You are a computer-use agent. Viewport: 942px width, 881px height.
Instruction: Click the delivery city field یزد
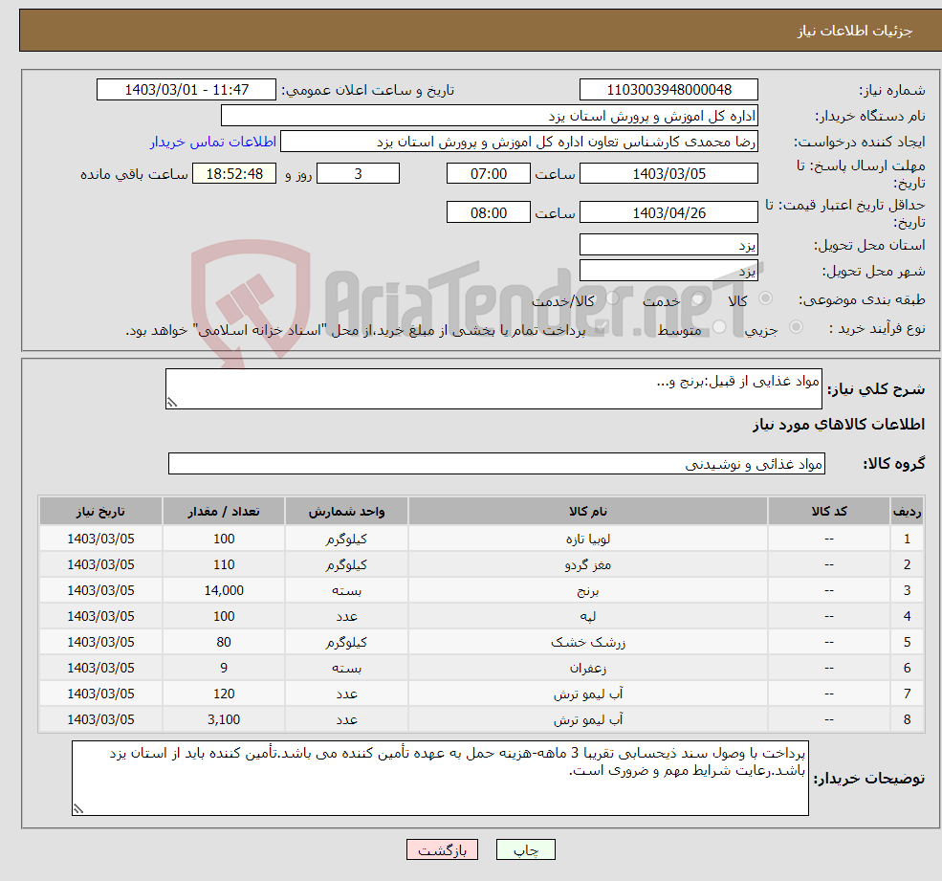click(668, 271)
